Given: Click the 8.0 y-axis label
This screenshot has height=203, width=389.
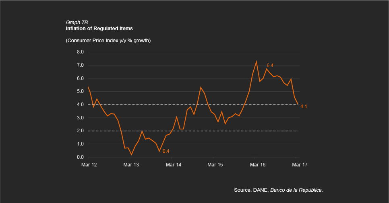Looking at the screenshot, I should pos(80,52).
